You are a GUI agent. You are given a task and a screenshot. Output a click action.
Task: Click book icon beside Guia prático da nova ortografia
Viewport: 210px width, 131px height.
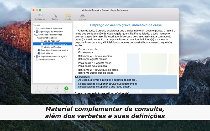pyautogui.click(x=37, y=56)
